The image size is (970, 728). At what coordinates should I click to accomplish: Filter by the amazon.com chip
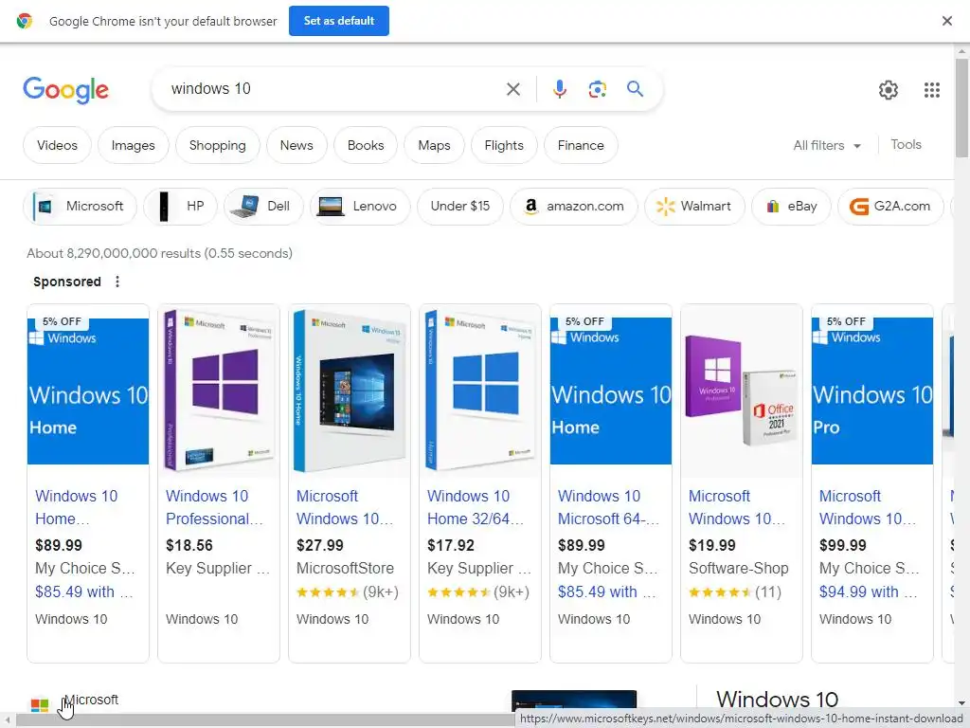pyautogui.click(x=573, y=206)
